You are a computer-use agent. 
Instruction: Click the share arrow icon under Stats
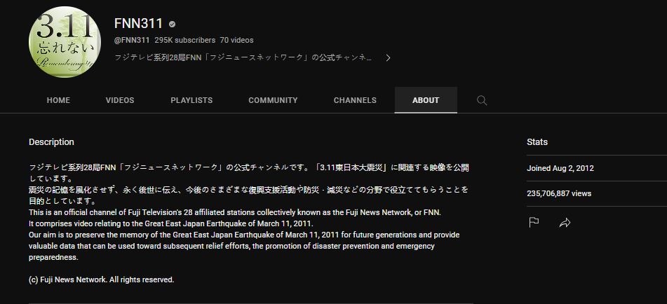(x=565, y=222)
